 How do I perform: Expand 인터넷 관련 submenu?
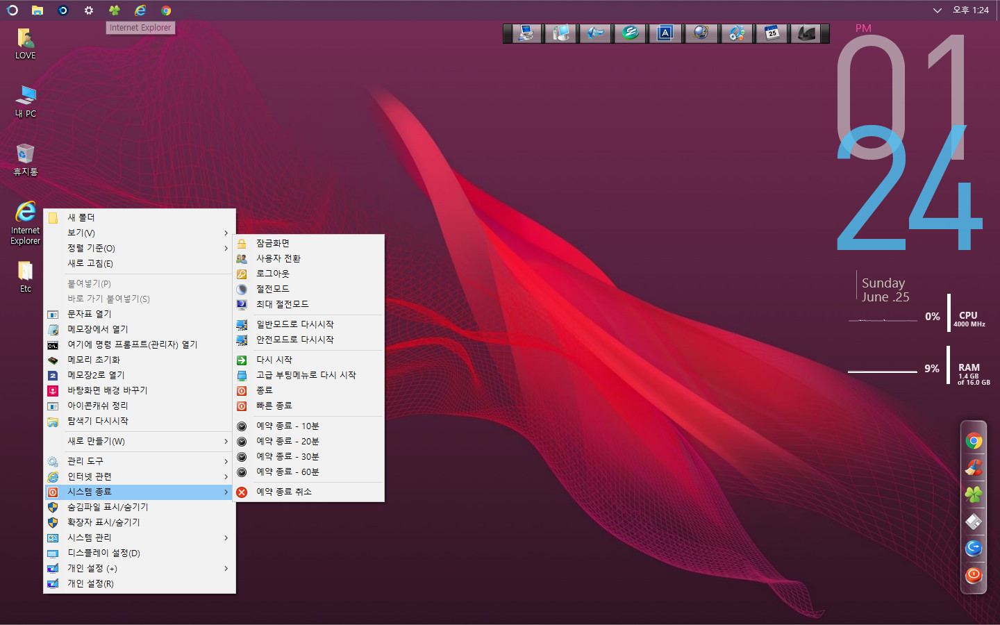coord(139,476)
